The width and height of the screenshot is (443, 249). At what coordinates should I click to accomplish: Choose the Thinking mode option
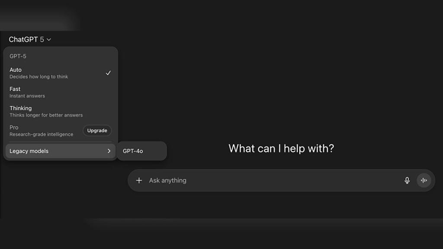[21, 108]
